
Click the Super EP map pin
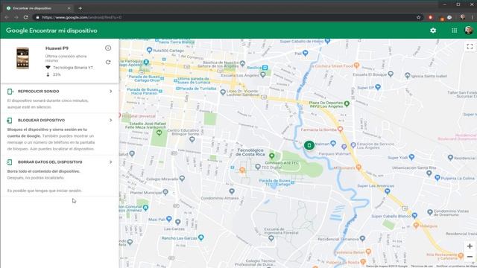point(378,87)
